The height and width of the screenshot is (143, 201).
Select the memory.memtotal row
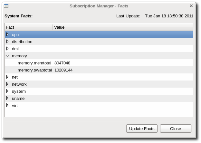tap(99, 63)
